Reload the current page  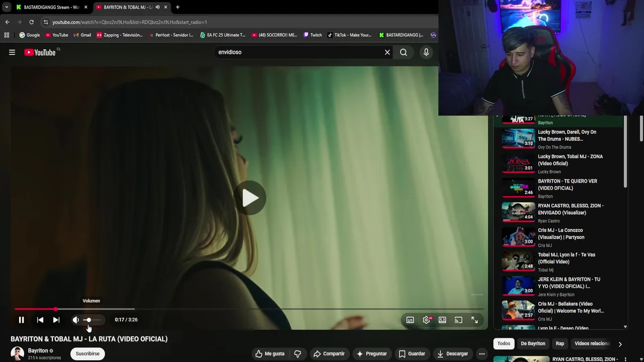coord(31,22)
